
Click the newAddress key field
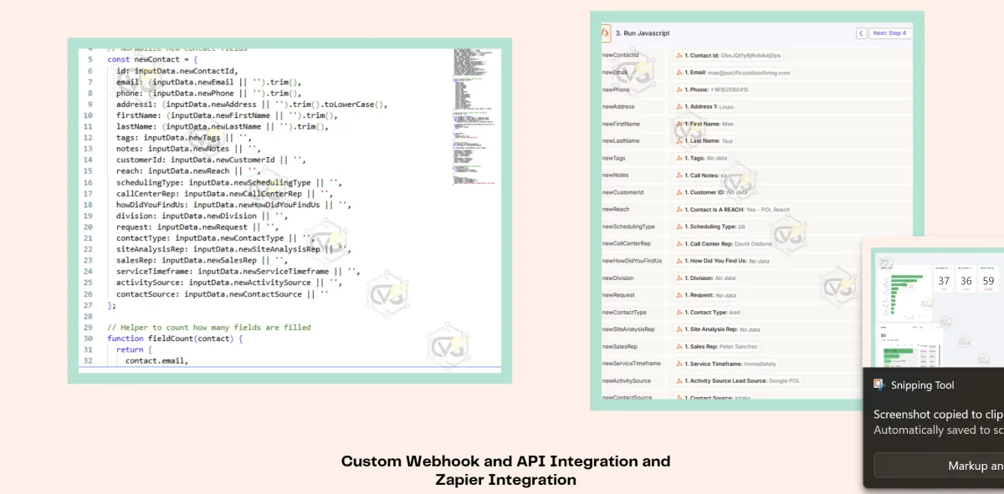633,107
